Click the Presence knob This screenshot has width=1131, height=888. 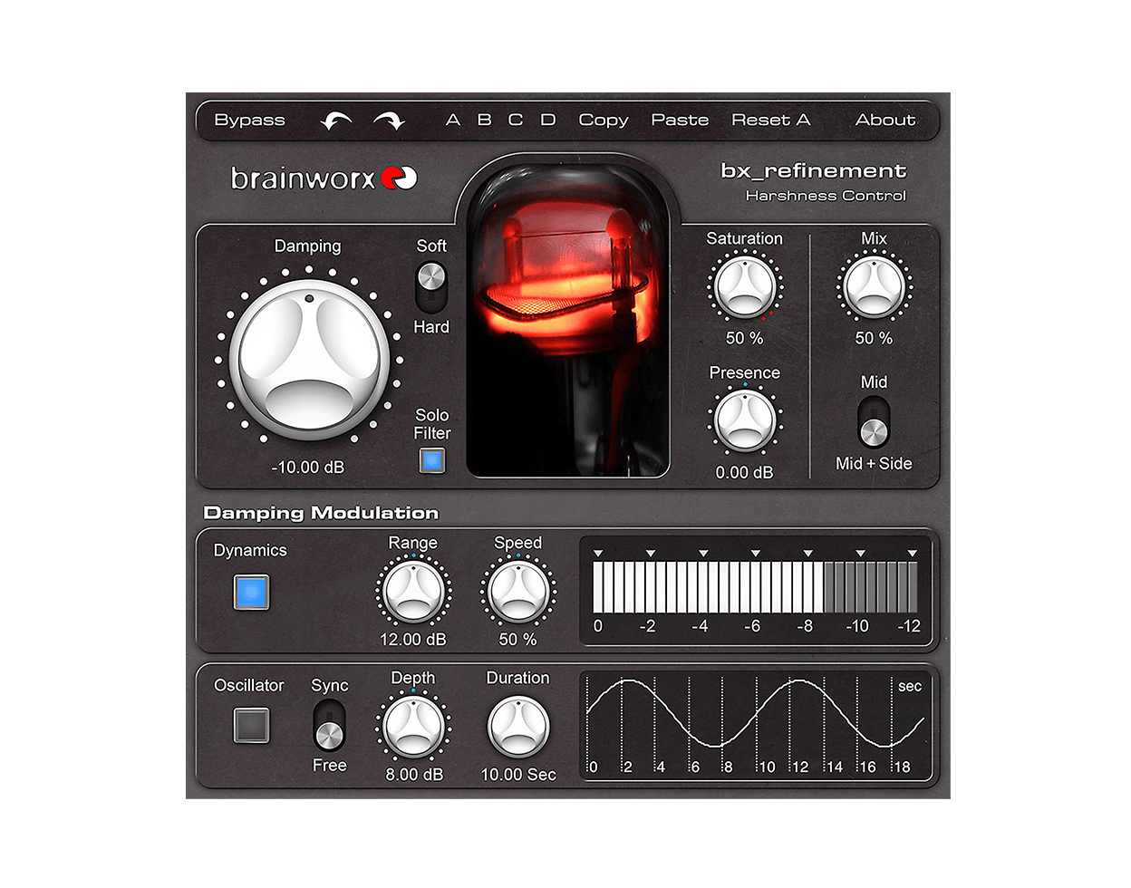pyautogui.click(x=744, y=420)
